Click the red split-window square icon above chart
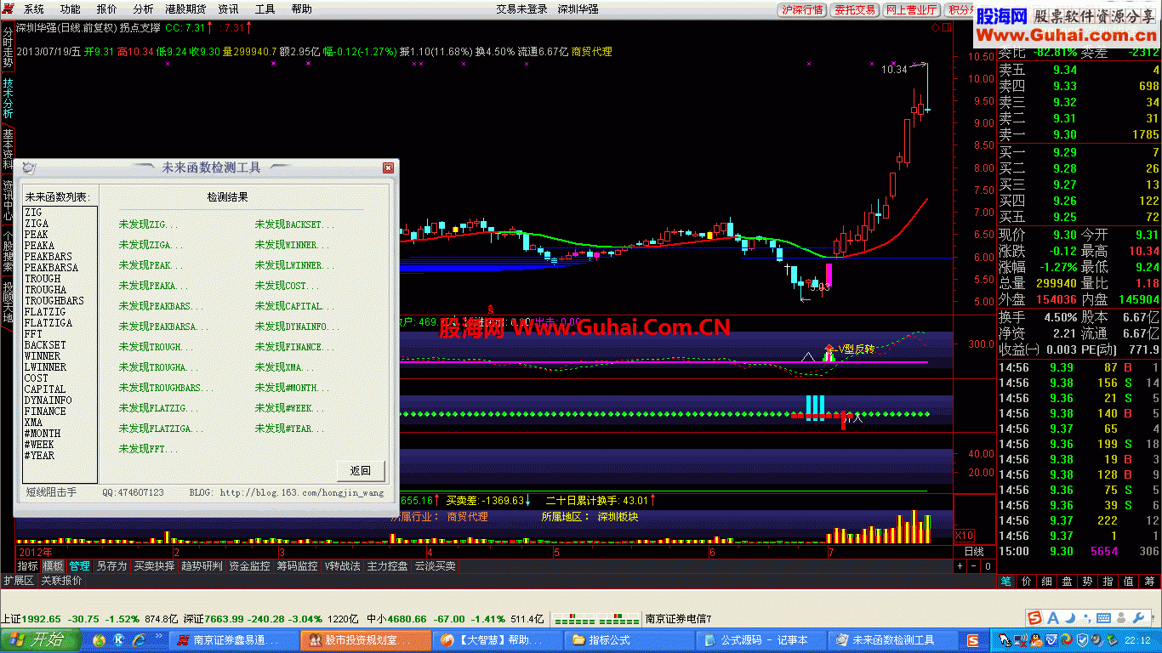 (x=946, y=27)
